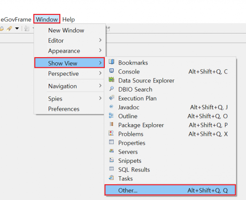
Task: Click the Outline view icon
Action: [x=111, y=115]
